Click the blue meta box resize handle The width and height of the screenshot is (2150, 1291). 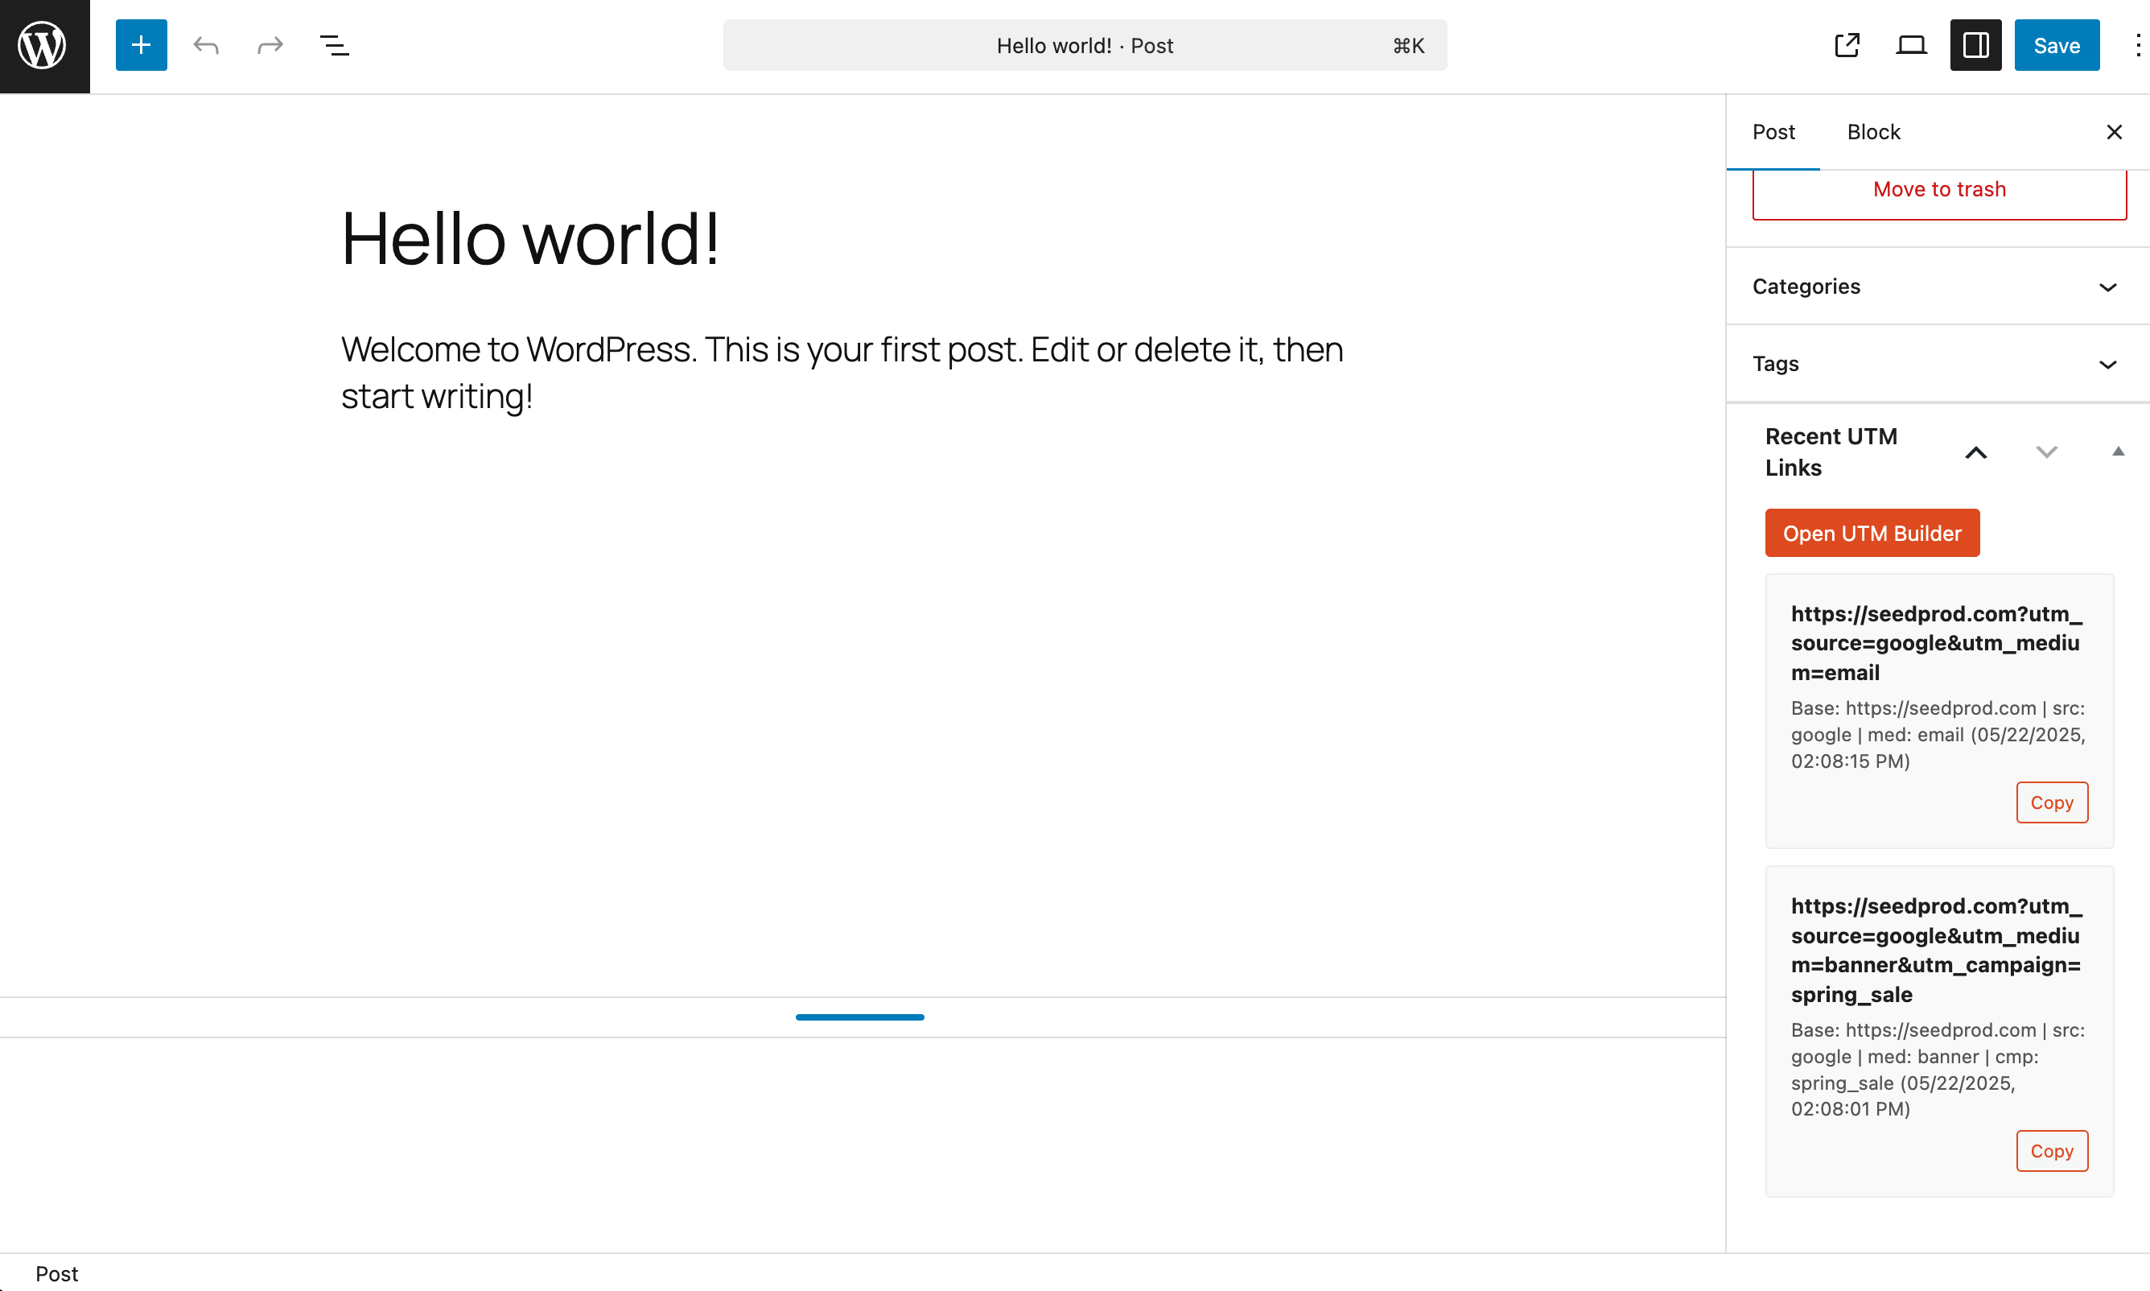[859, 1017]
